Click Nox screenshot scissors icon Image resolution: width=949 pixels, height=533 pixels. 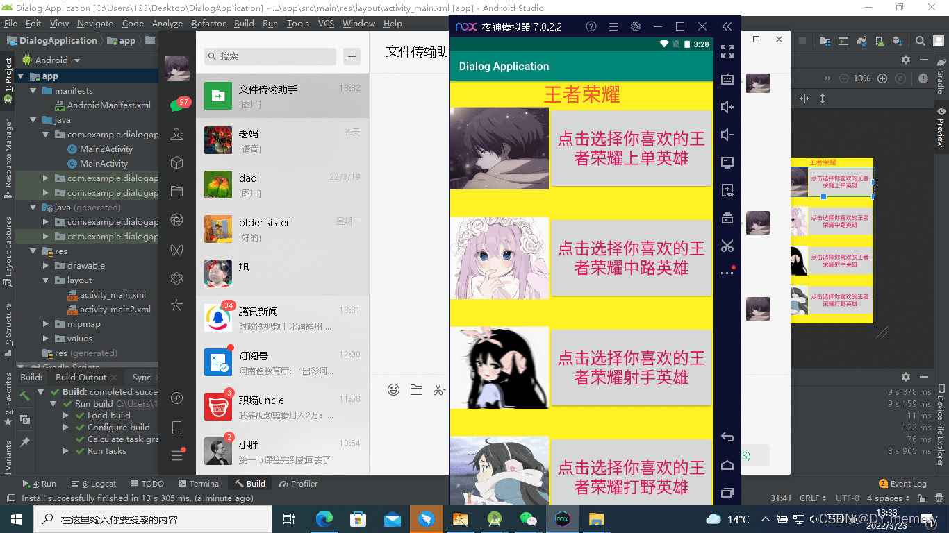pyautogui.click(x=727, y=246)
